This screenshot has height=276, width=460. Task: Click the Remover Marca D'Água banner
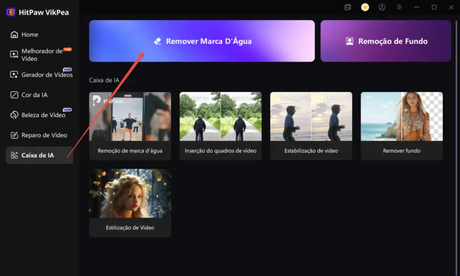(202, 41)
